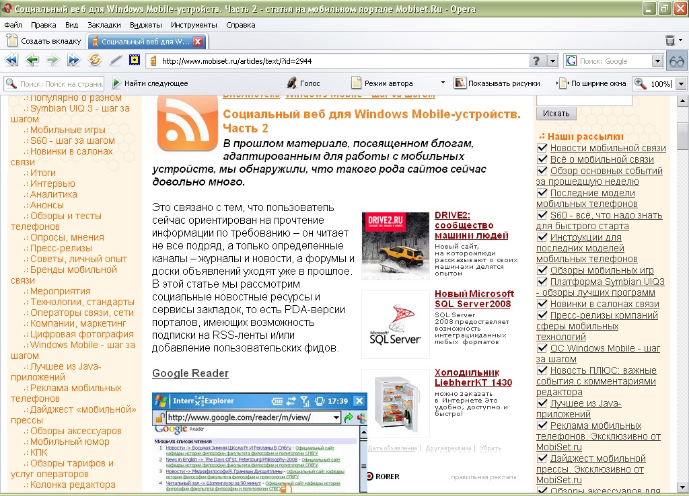Open the zoom level dropdown

pos(681,83)
